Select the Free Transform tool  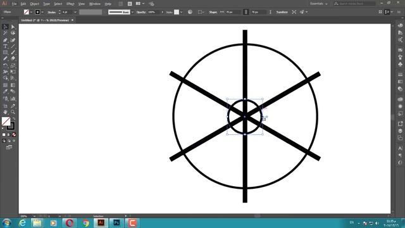13,72
